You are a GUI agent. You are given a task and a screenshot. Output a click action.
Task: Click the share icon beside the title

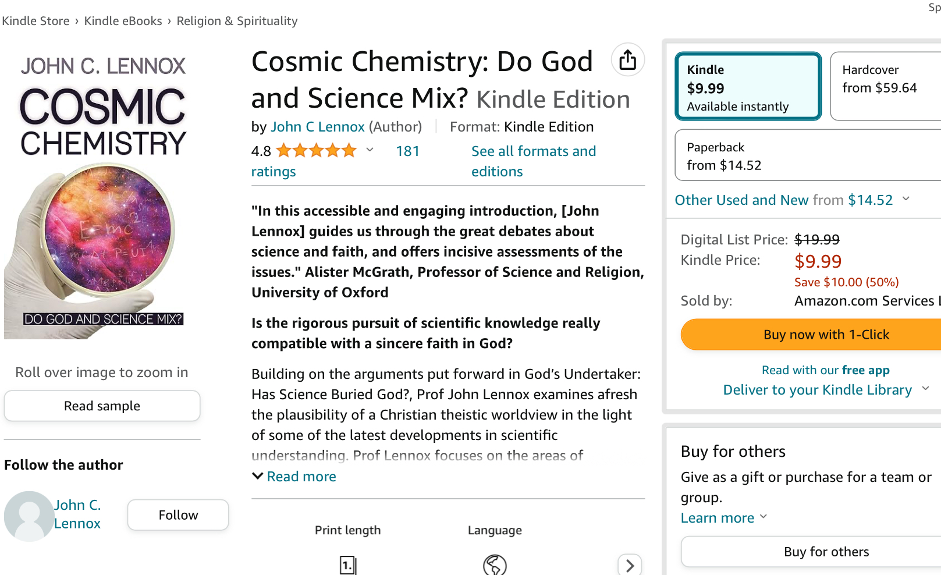click(627, 60)
